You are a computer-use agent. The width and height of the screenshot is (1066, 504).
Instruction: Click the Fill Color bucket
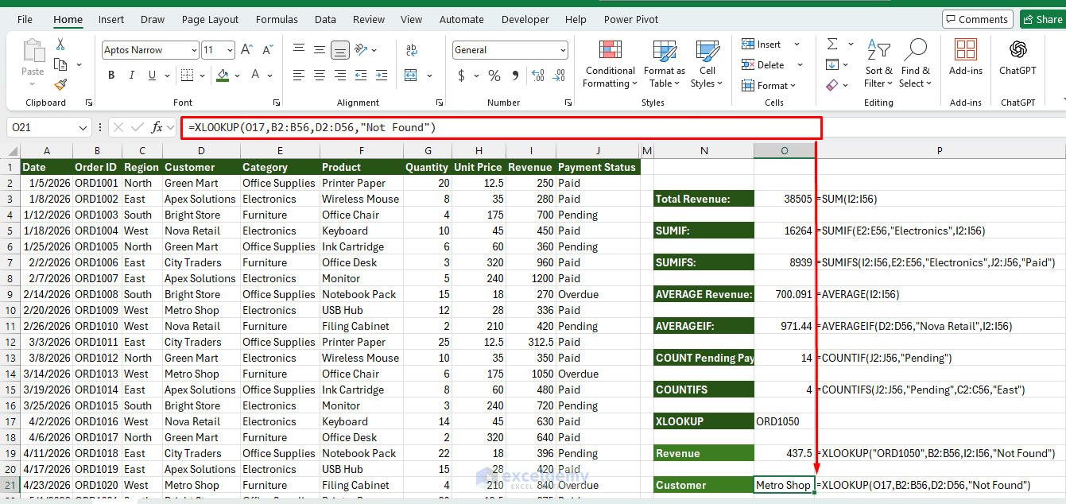pyautogui.click(x=222, y=76)
